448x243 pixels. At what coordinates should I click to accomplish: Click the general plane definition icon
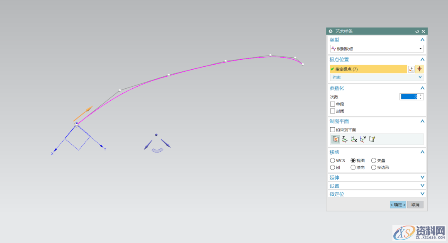coord(372,139)
